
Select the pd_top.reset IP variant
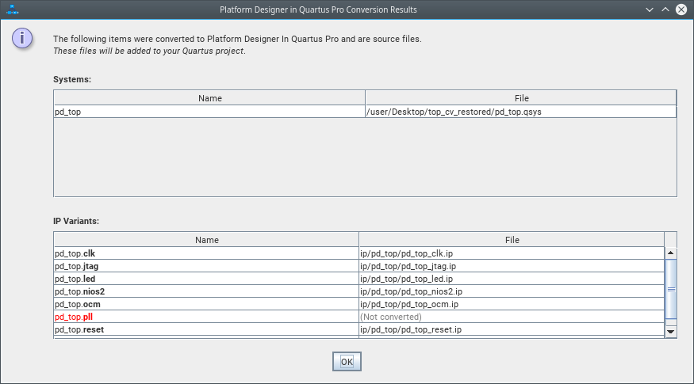[x=206, y=329]
